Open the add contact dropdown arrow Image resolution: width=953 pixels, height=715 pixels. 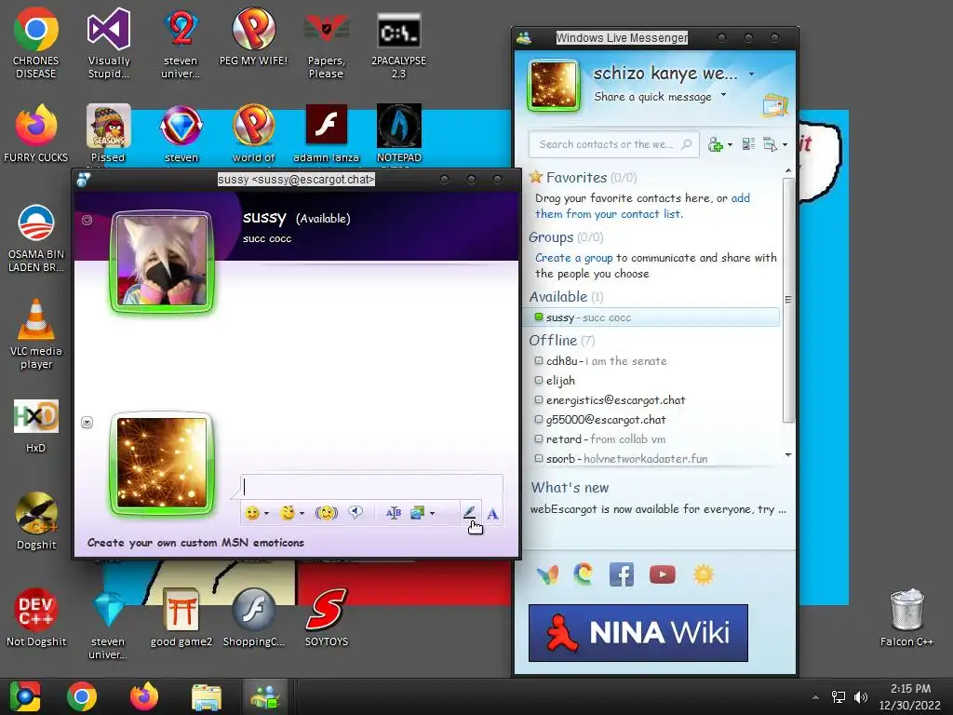coord(730,144)
